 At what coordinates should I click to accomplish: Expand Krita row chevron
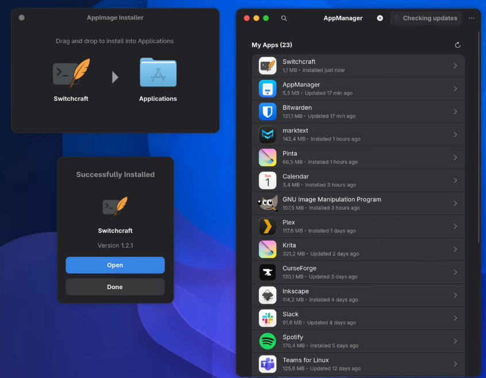click(x=456, y=249)
